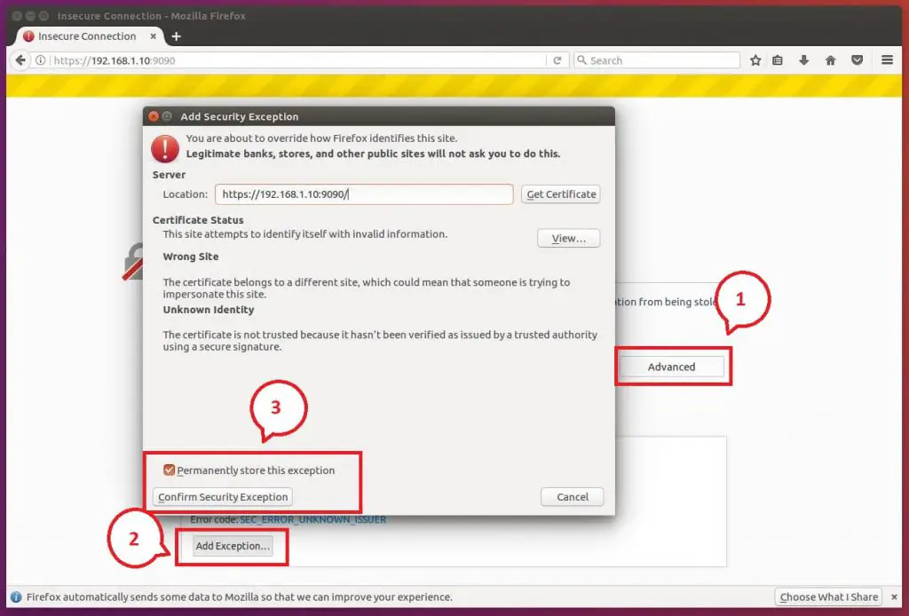Click the Get Certificate button
Viewport: 909px width, 616px height.
(x=561, y=194)
